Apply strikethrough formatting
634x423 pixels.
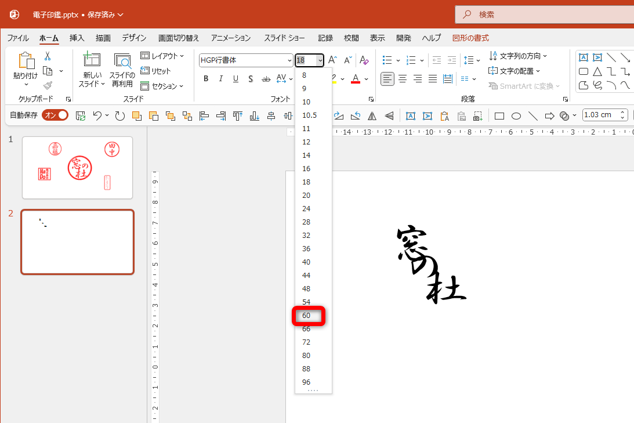point(266,79)
